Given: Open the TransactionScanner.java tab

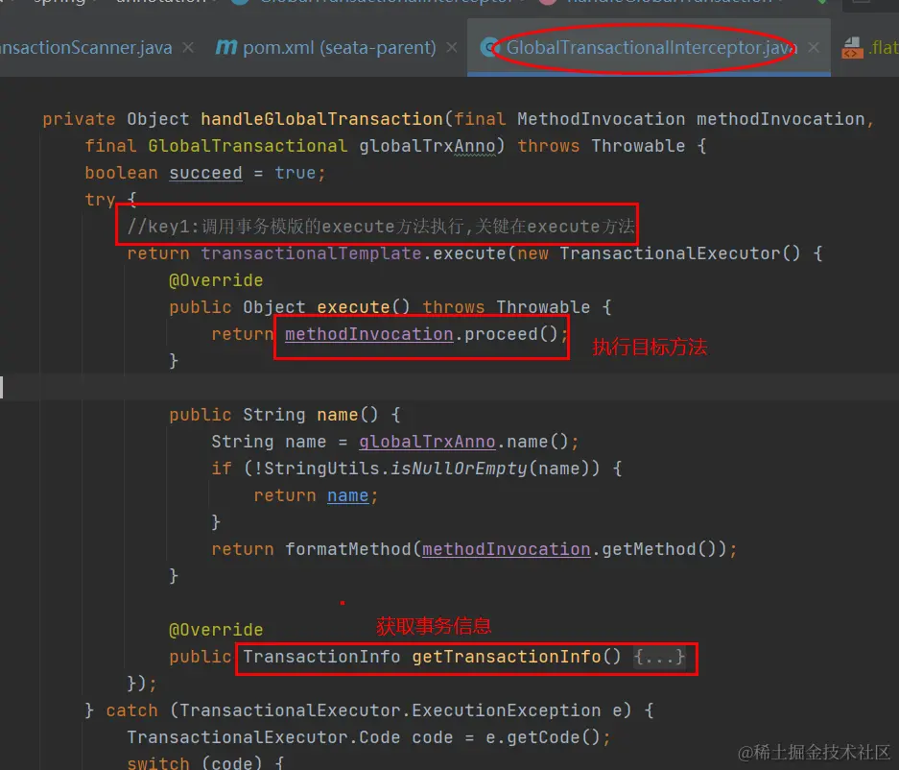Looking at the screenshot, I should click(x=86, y=48).
